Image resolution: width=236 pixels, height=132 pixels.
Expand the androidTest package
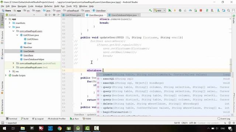click(x=13, y=63)
